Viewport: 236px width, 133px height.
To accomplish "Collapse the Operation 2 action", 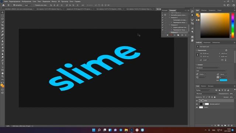I will point(170,25).
